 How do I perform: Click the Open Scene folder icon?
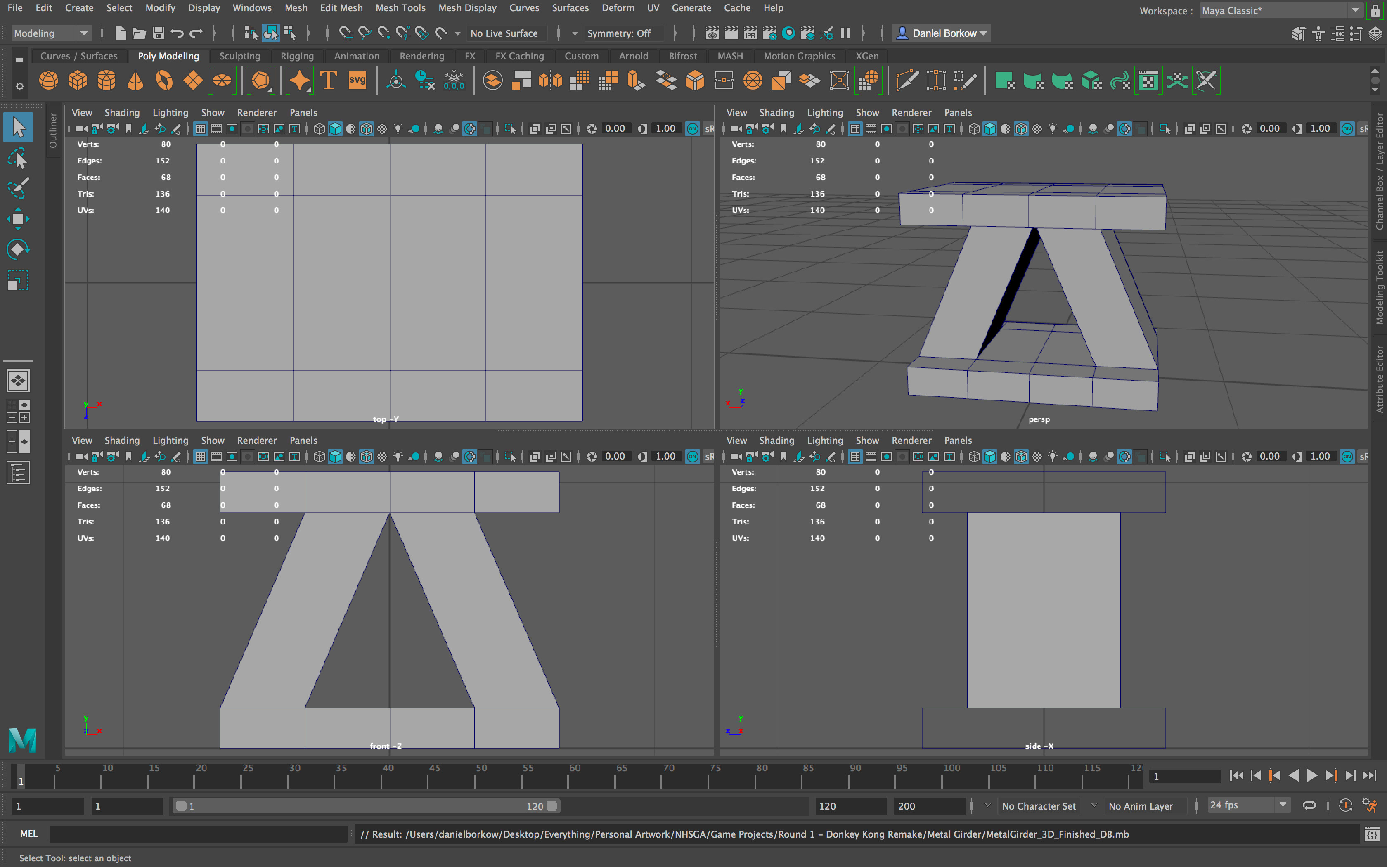click(139, 33)
